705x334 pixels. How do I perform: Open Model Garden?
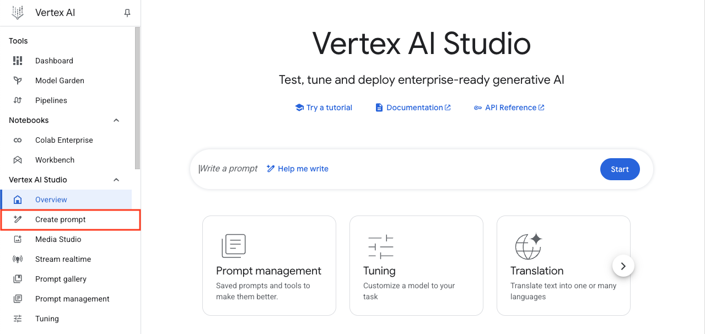pos(66,80)
